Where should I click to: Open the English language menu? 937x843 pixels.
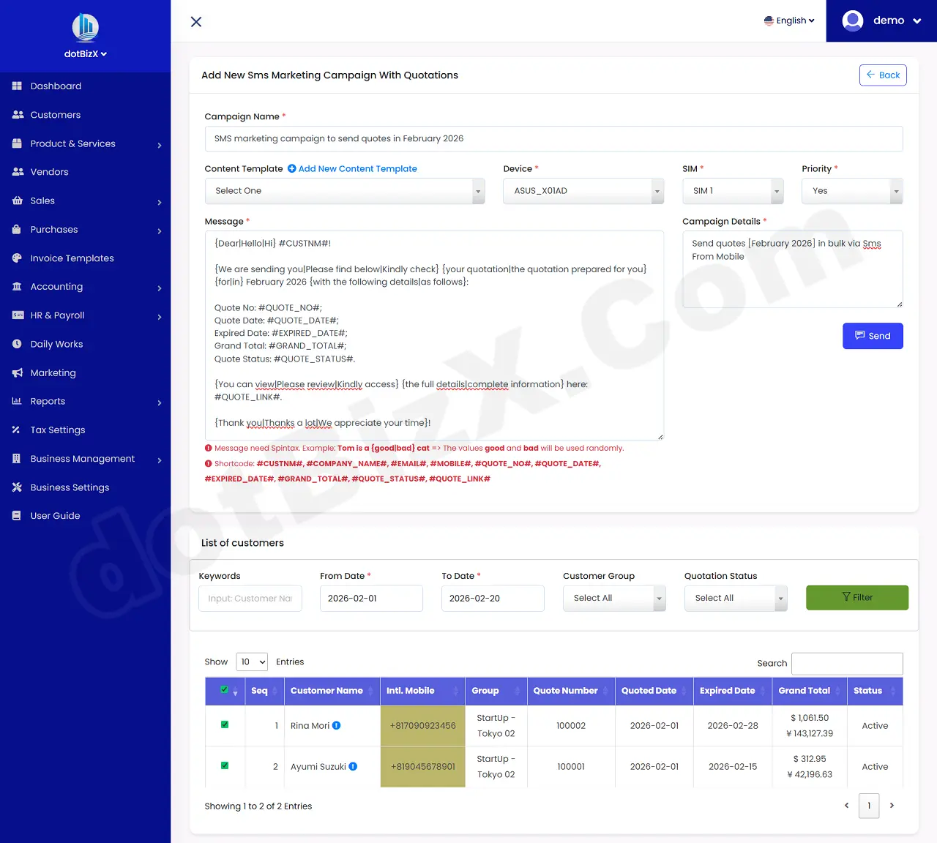click(x=789, y=20)
